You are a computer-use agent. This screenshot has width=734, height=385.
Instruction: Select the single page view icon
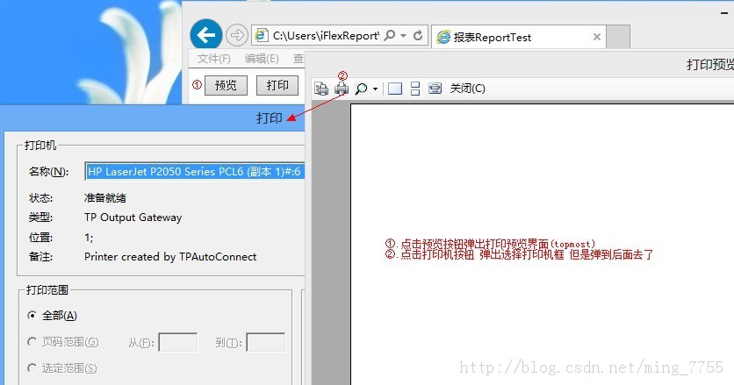(x=395, y=89)
